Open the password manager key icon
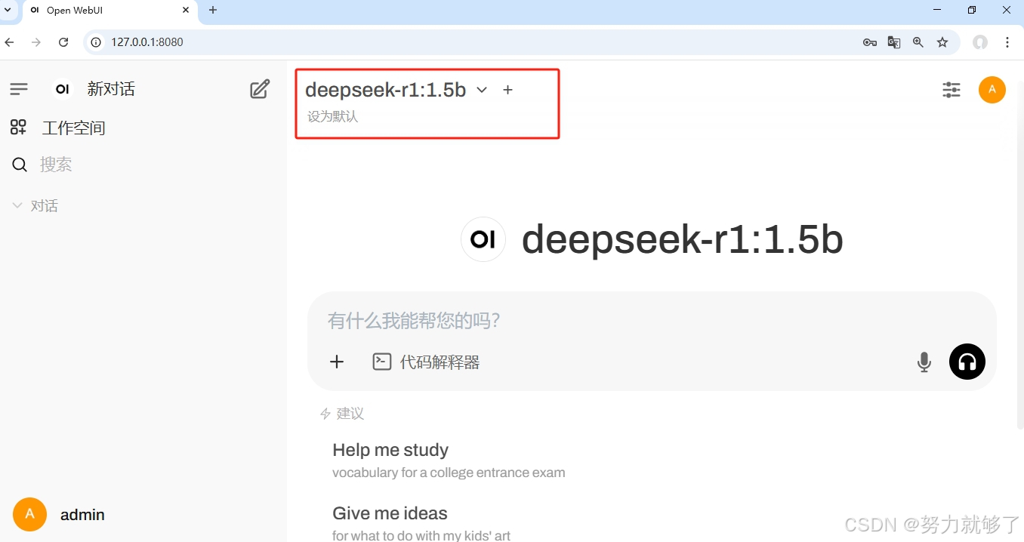 [869, 42]
